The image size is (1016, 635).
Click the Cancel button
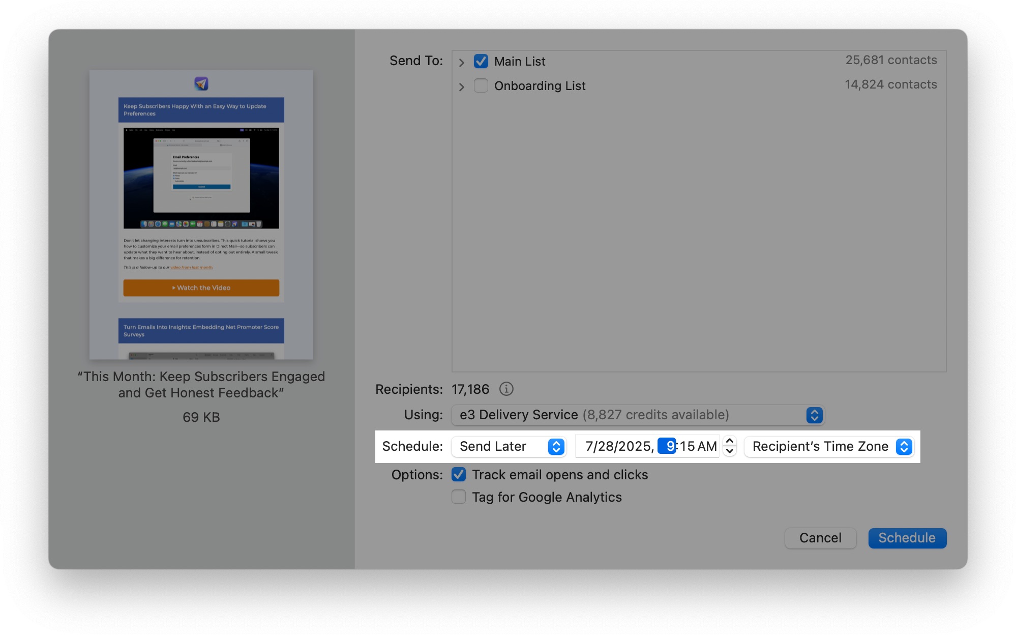pyautogui.click(x=820, y=538)
